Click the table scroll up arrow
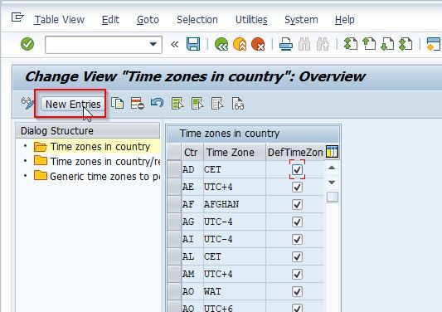The image size is (442, 312). coord(332,168)
